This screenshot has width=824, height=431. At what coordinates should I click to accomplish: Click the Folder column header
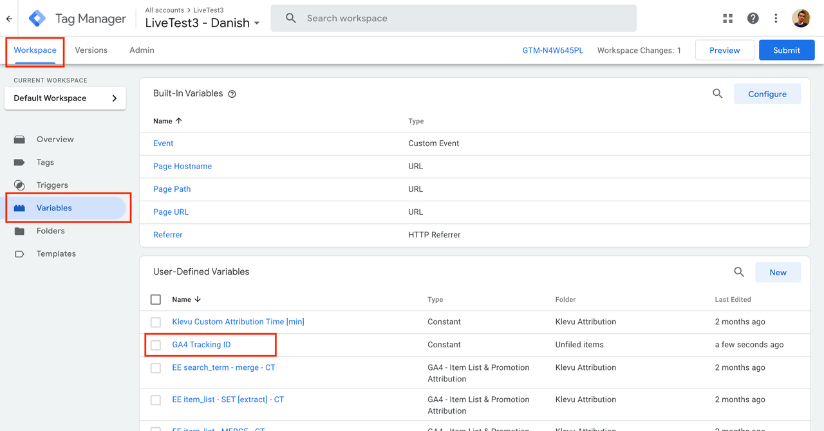click(x=565, y=299)
